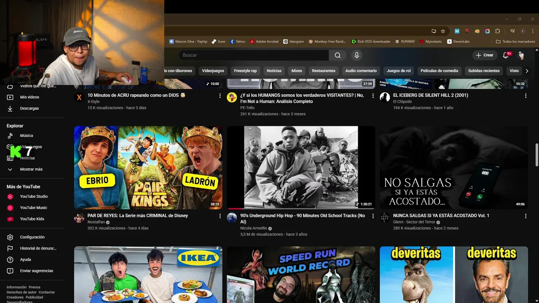Screen dimensions: 539x303
Task: Open options menu for ICEBERG DE SILENT HILL video
Action: (x=526, y=96)
